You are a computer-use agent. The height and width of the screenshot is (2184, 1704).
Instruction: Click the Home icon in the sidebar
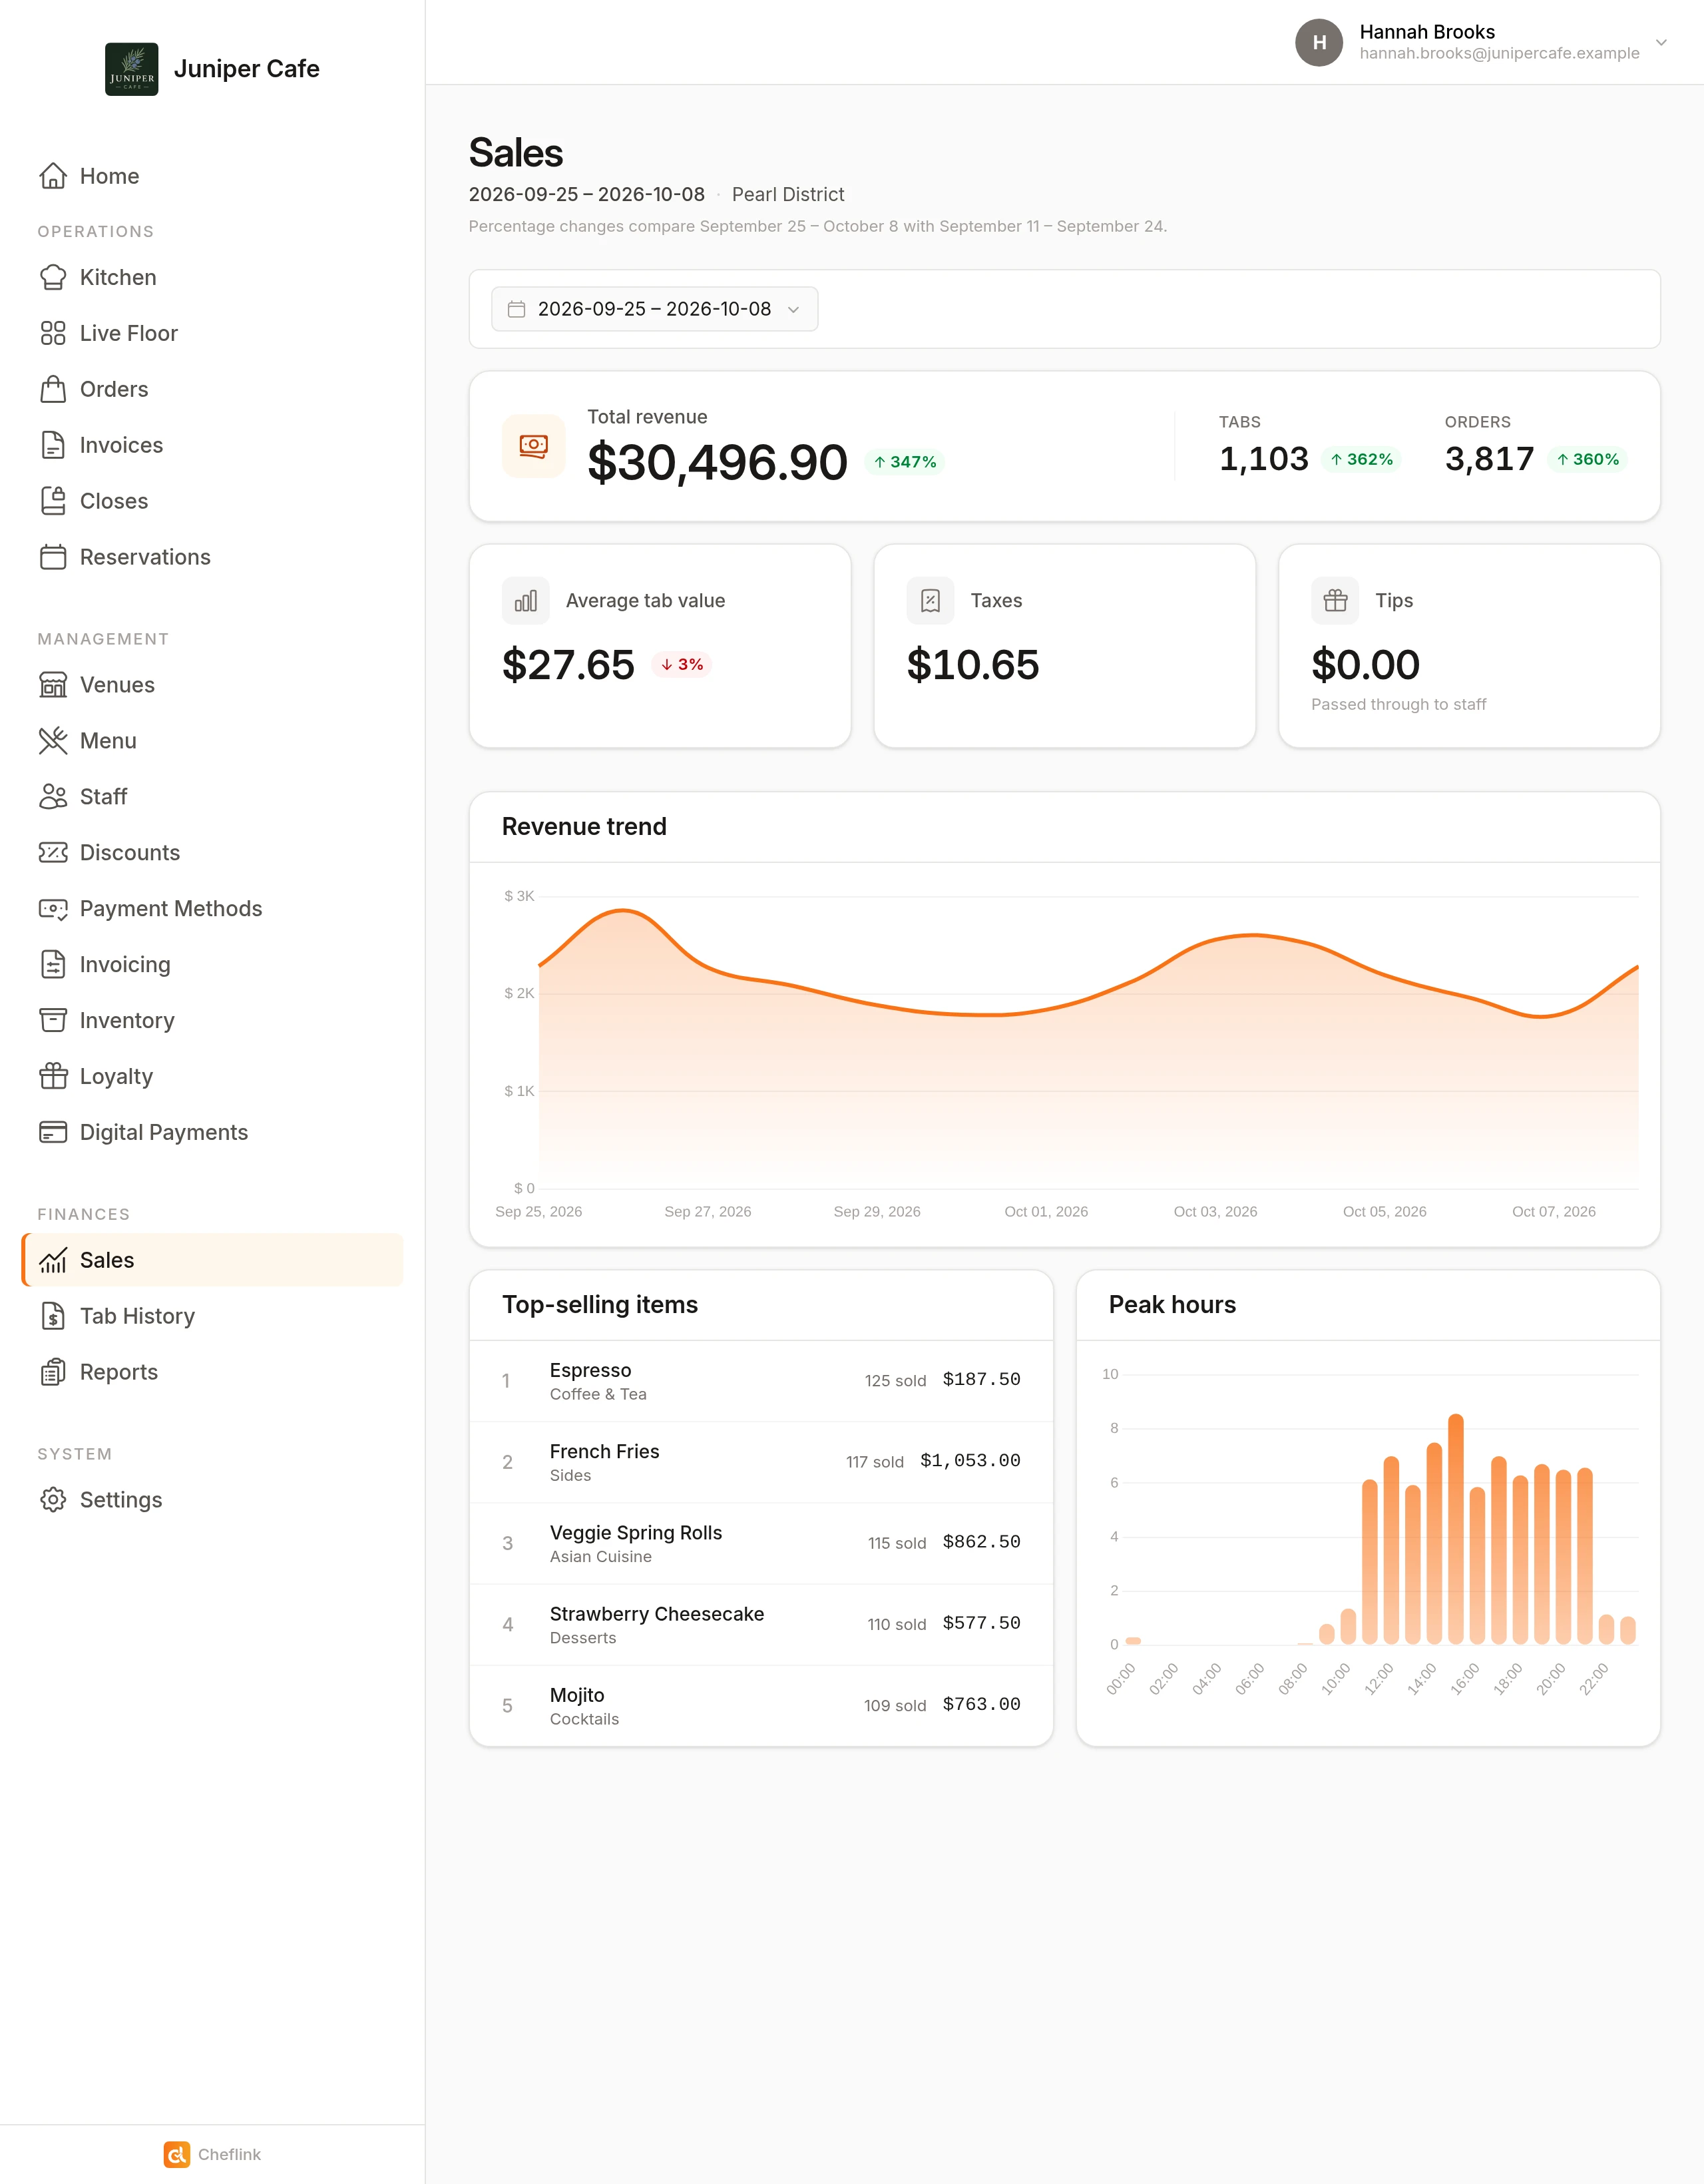(x=53, y=176)
